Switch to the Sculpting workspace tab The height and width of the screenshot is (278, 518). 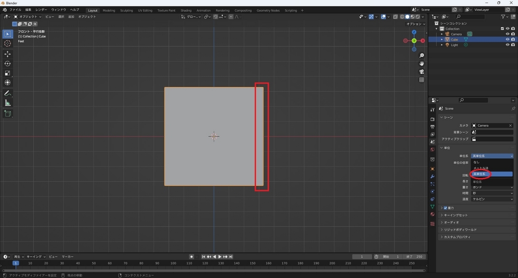click(x=126, y=10)
